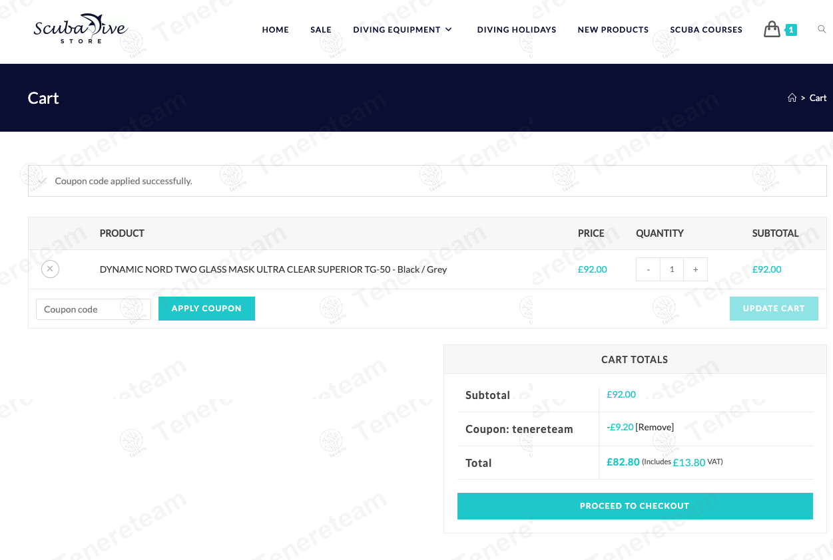Increase quantity with the plus button
Viewport: 833px width, 560px height.
(x=695, y=269)
